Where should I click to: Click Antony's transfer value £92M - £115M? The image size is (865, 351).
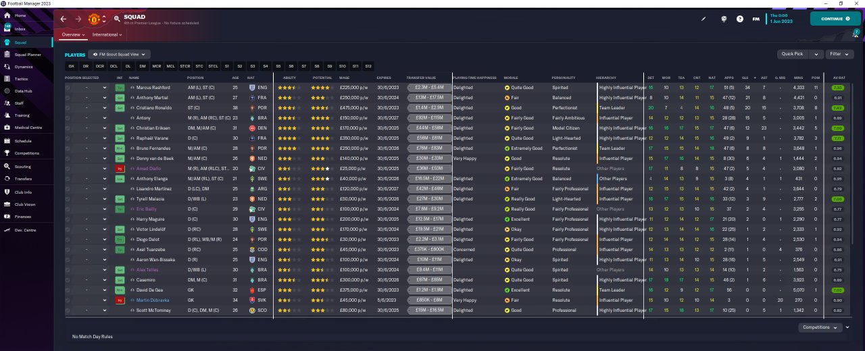[430, 118]
